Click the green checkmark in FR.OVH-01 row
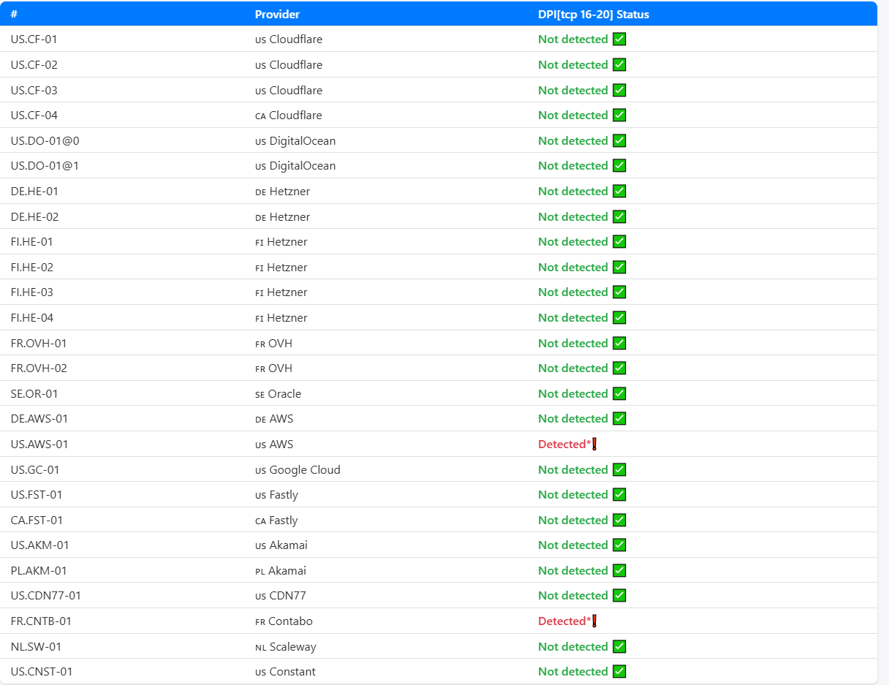This screenshot has width=889, height=685. click(619, 343)
